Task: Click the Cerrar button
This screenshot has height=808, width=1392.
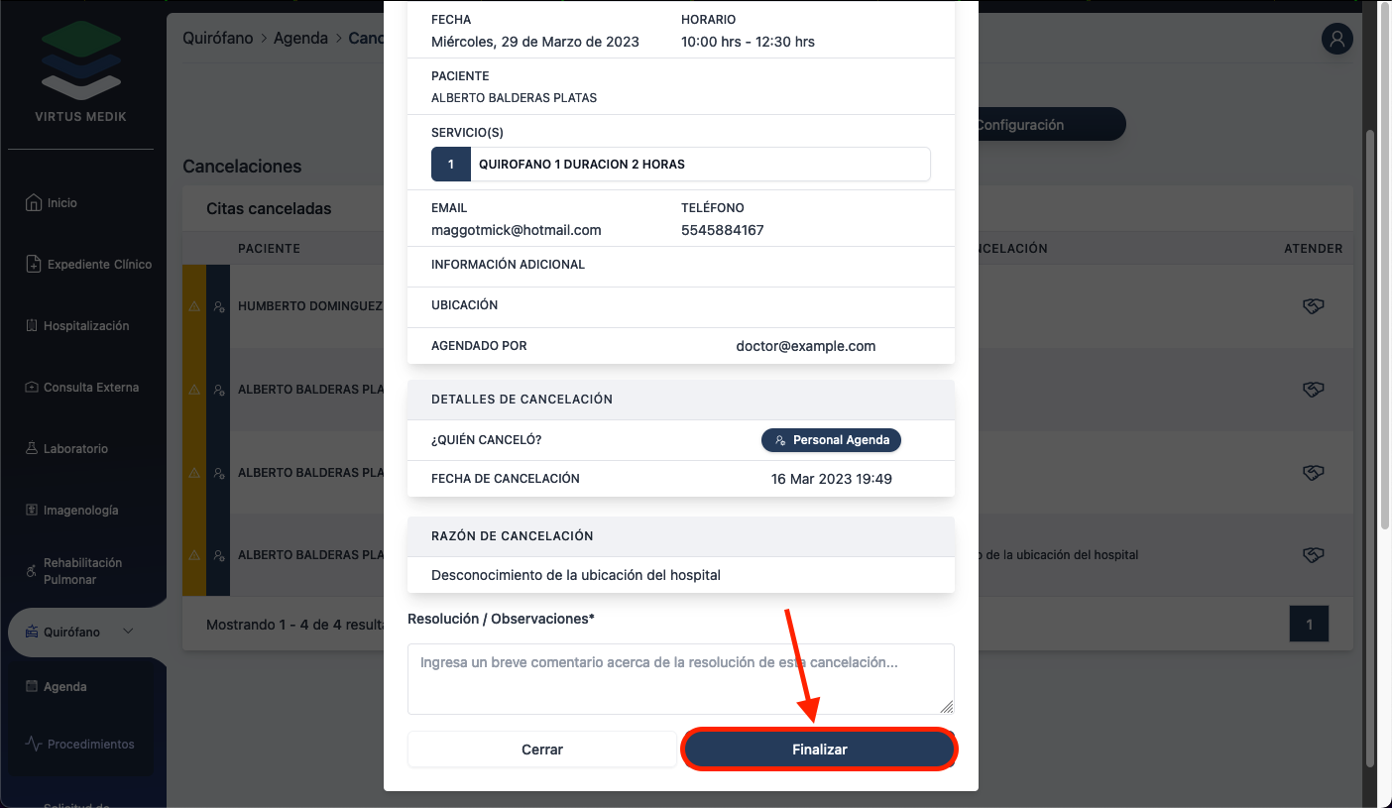Action: [541, 750]
